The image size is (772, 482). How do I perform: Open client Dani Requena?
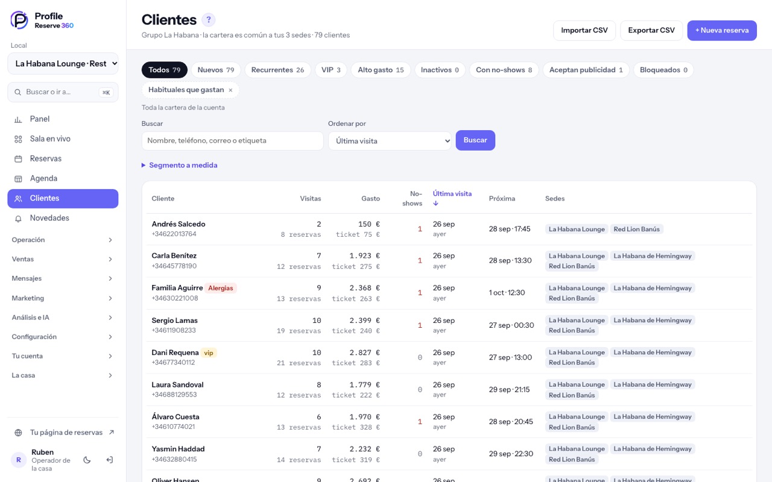(176, 352)
